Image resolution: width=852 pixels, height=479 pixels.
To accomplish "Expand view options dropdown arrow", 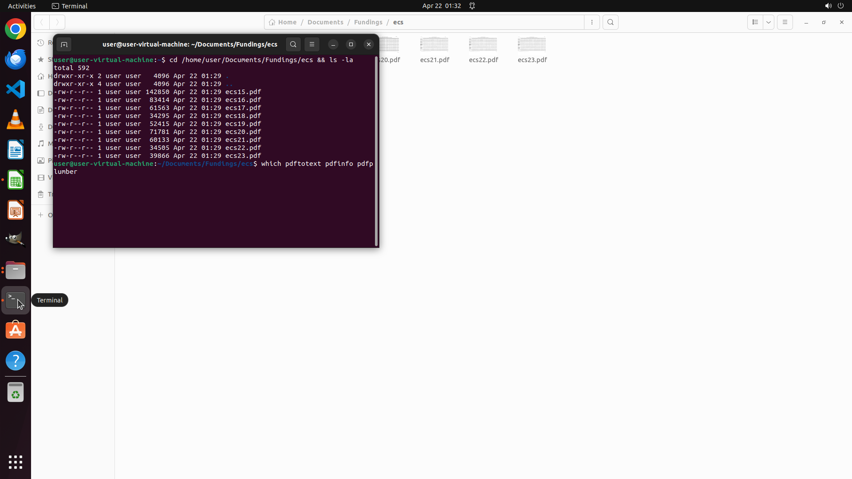I will (769, 22).
